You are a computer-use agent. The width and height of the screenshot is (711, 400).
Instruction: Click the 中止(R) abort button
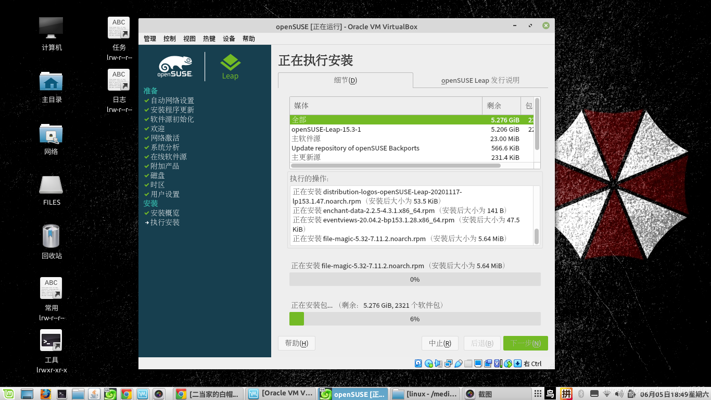coord(440,343)
